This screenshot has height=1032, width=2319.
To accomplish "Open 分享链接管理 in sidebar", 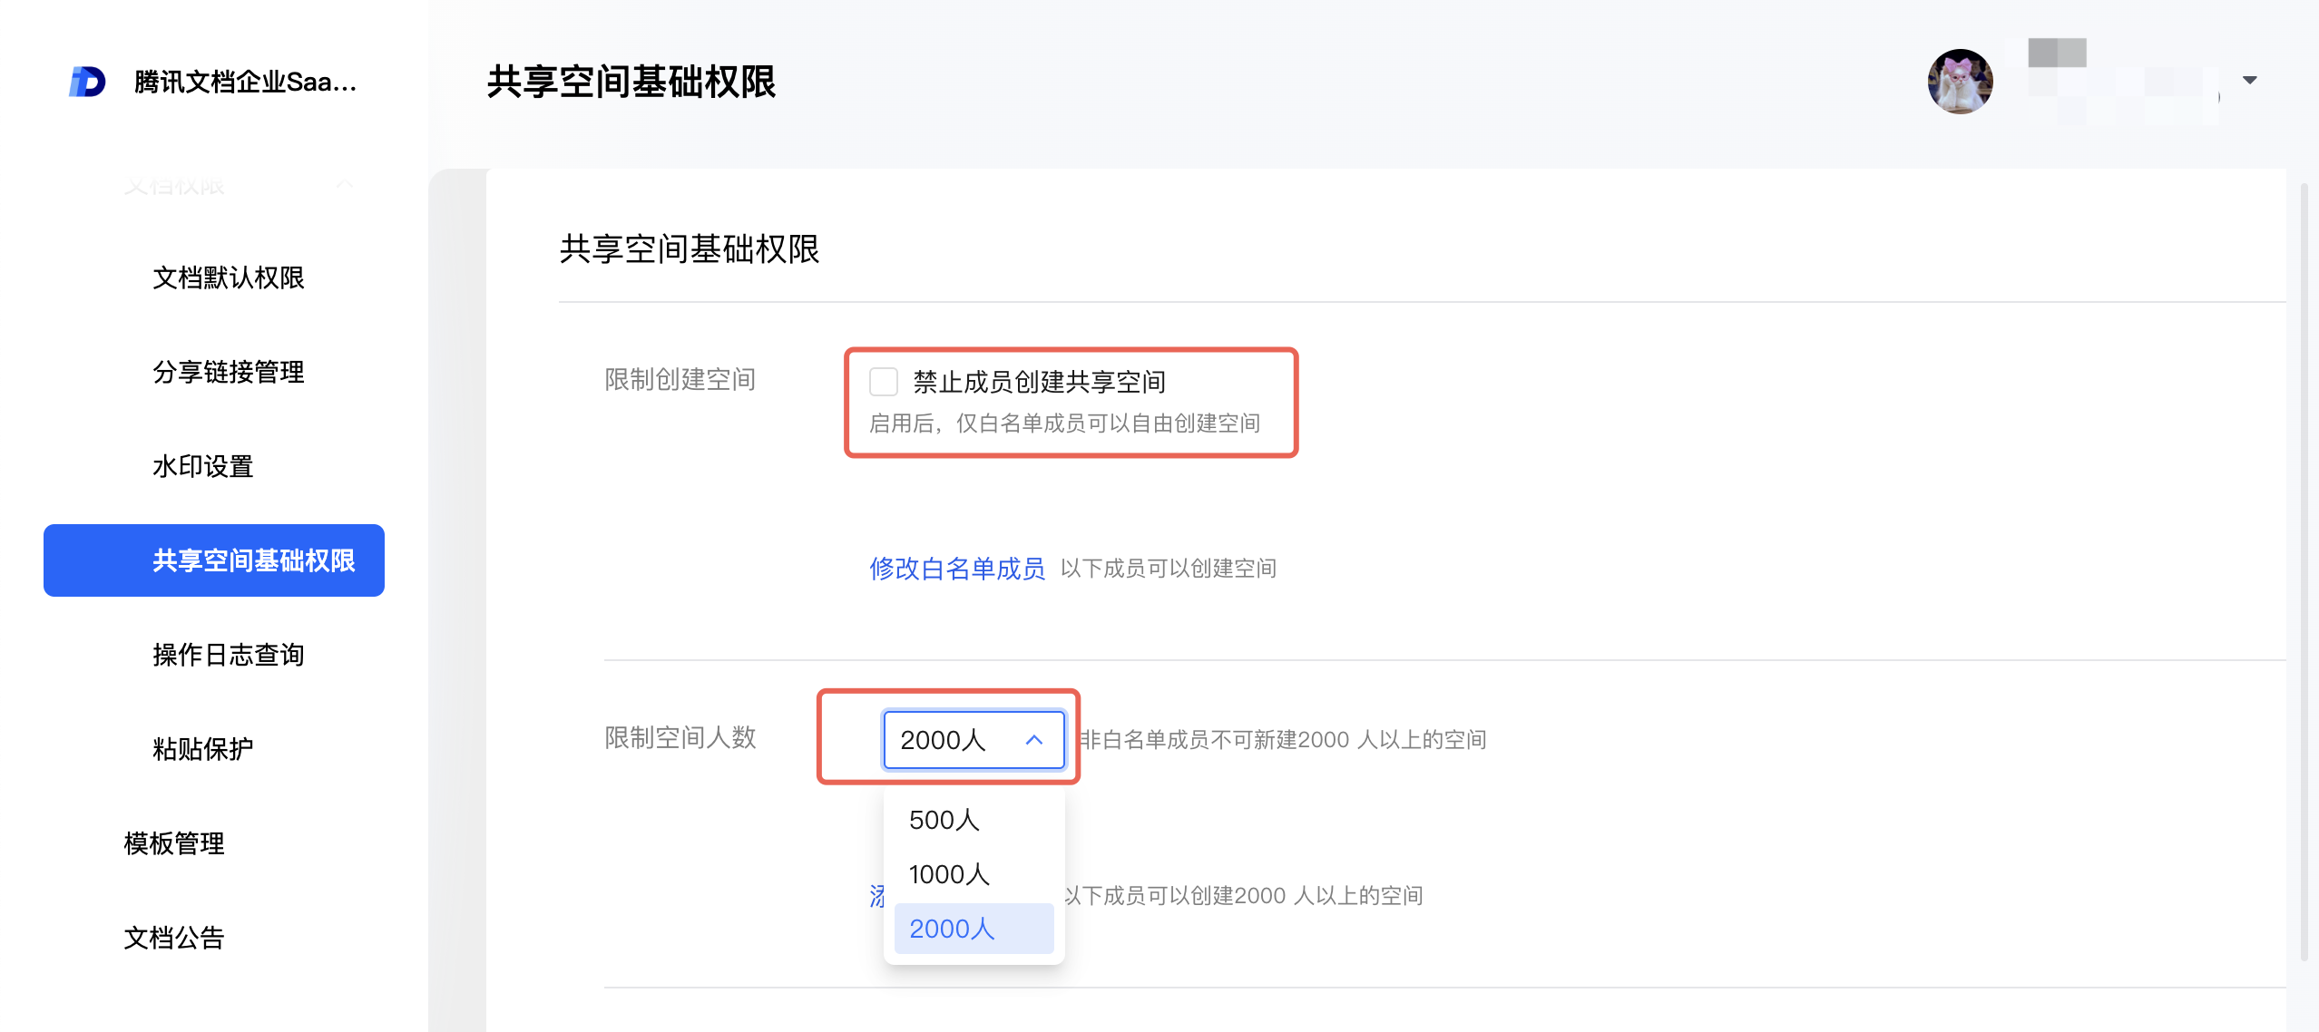I will point(229,372).
